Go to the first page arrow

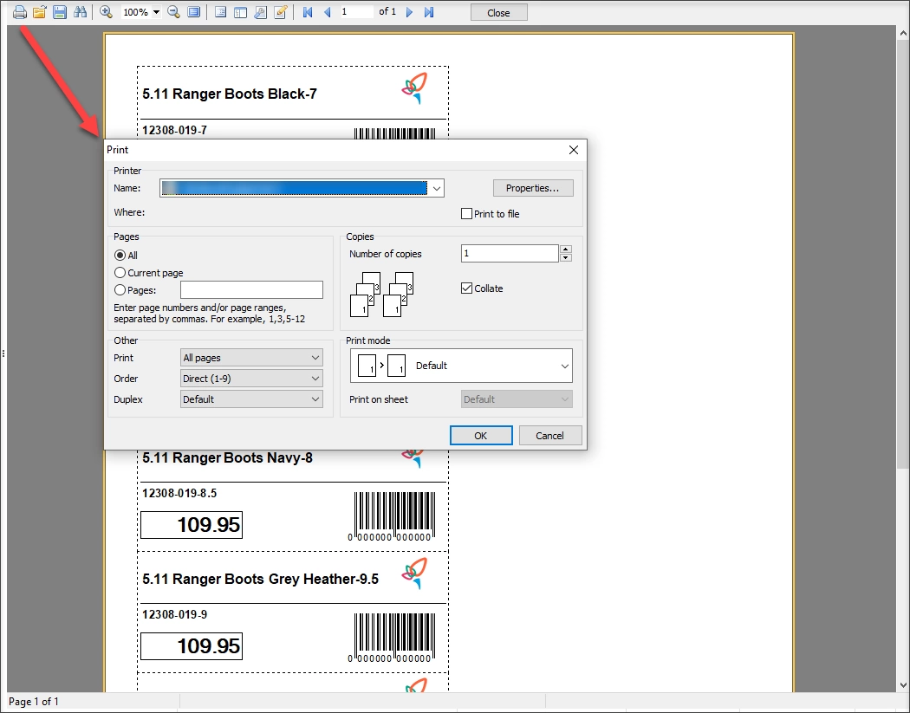click(308, 11)
